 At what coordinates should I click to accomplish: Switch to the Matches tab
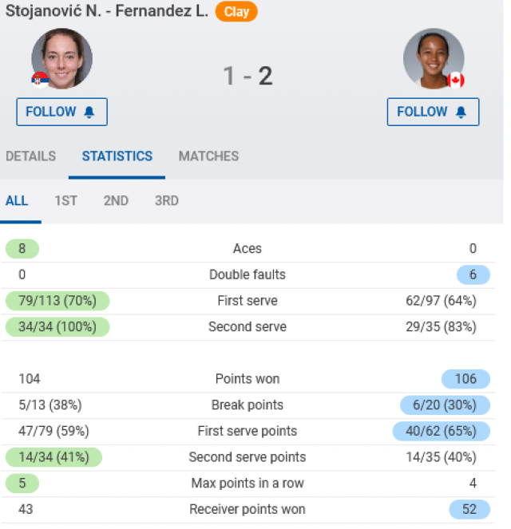(208, 156)
